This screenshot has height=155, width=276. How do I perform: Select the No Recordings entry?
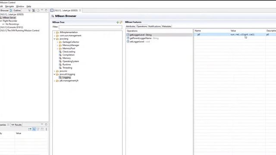tap(12, 24)
